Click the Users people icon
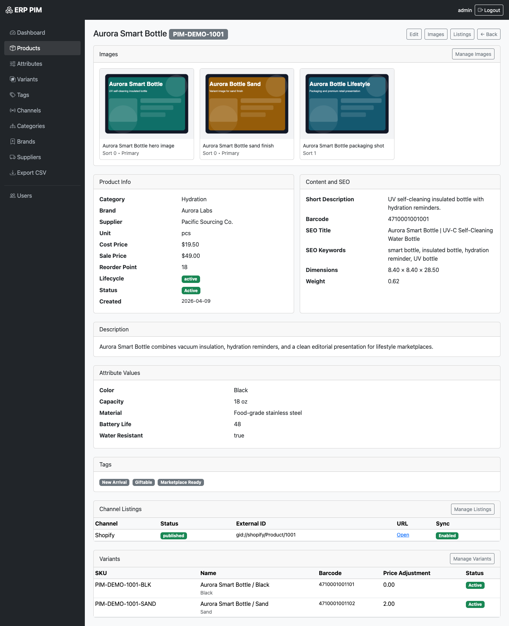509x626 pixels. (x=13, y=196)
